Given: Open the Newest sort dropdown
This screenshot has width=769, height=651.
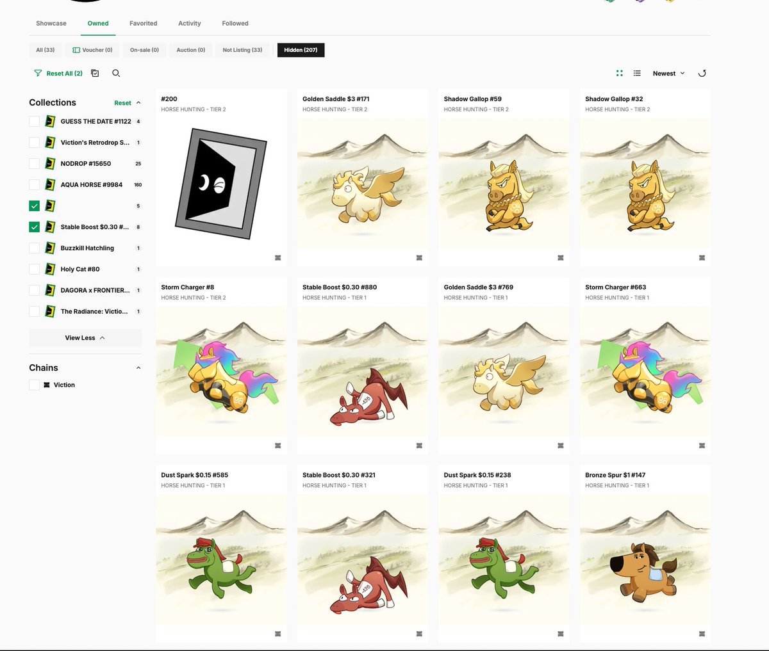Looking at the screenshot, I should pos(669,74).
